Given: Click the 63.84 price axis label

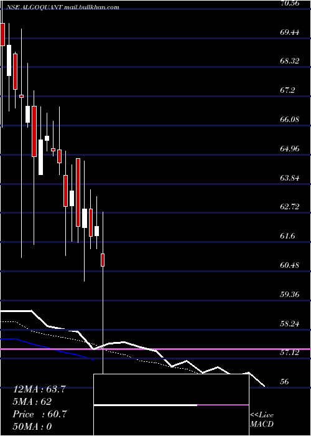Looking at the screenshot, I should point(290,178).
